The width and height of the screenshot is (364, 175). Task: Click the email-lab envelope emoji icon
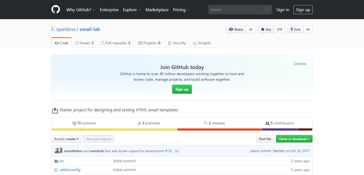click(55, 111)
